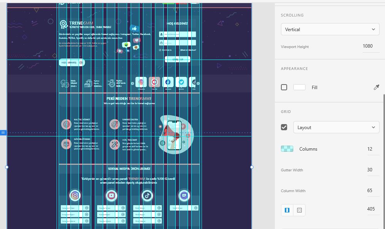
Task: Select the linked left/right margins icon
Action: click(287, 210)
